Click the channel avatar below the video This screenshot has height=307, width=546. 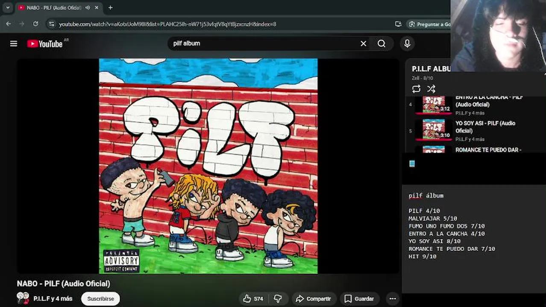23,298
